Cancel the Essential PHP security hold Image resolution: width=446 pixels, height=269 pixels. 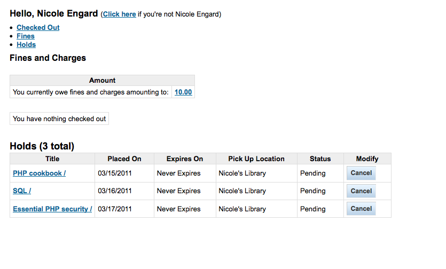pos(361,209)
